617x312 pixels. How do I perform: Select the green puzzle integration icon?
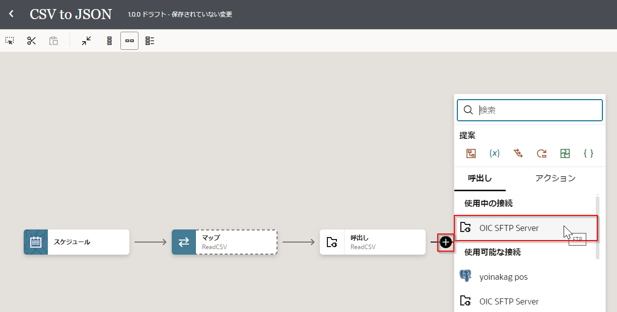coord(565,153)
